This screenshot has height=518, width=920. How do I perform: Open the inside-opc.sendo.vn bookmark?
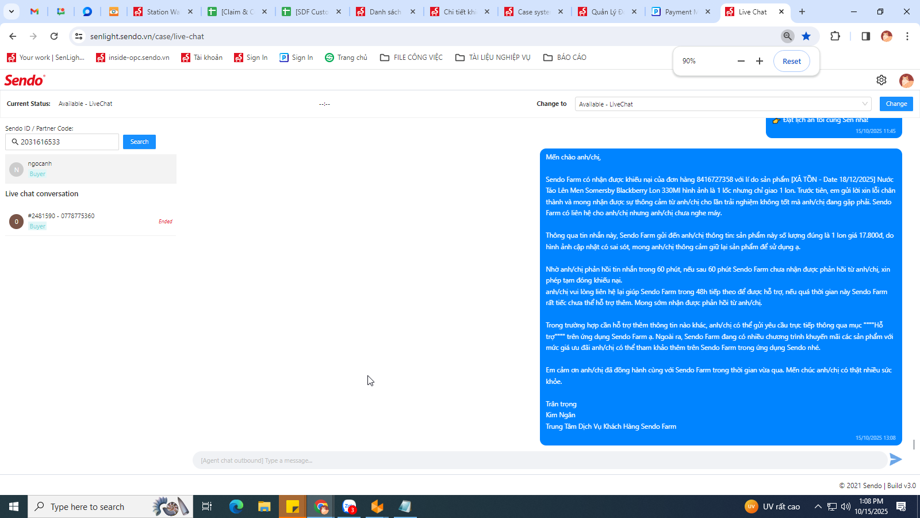click(133, 58)
